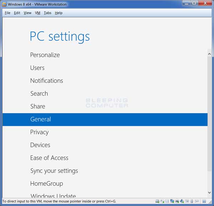Screen dimensions: 214x206
Task: Open the View menu
Action: coord(27,13)
